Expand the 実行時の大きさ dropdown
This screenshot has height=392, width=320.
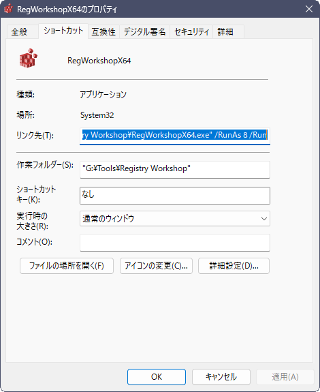pyautogui.click(x=175, y=219)
